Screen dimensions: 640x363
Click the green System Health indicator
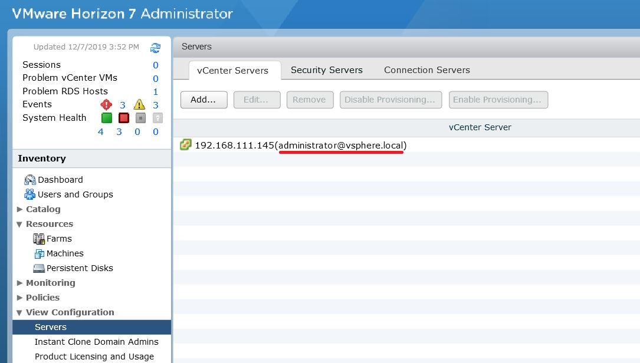click(106, 118)
